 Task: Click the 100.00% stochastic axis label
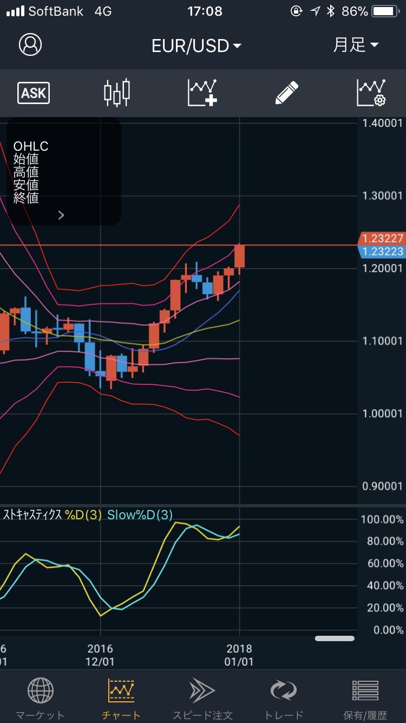point(382,519)
